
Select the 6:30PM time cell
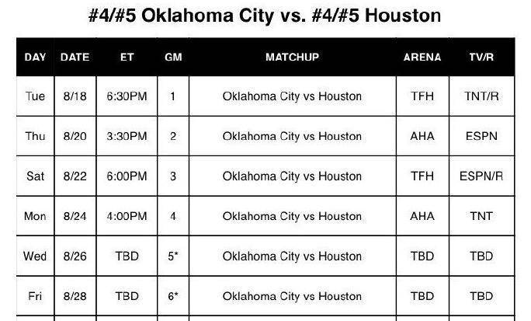[127, 96]
